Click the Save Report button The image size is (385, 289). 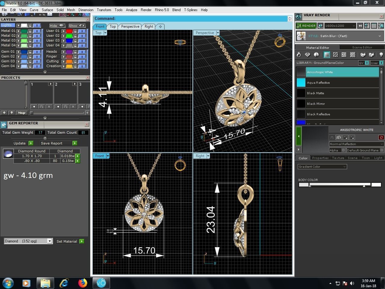pos(59,143)
